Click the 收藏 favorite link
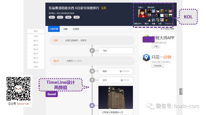Image resolution: width=206 pixels, height=115 pixels. pyautogui.click(x=154, y=24)
